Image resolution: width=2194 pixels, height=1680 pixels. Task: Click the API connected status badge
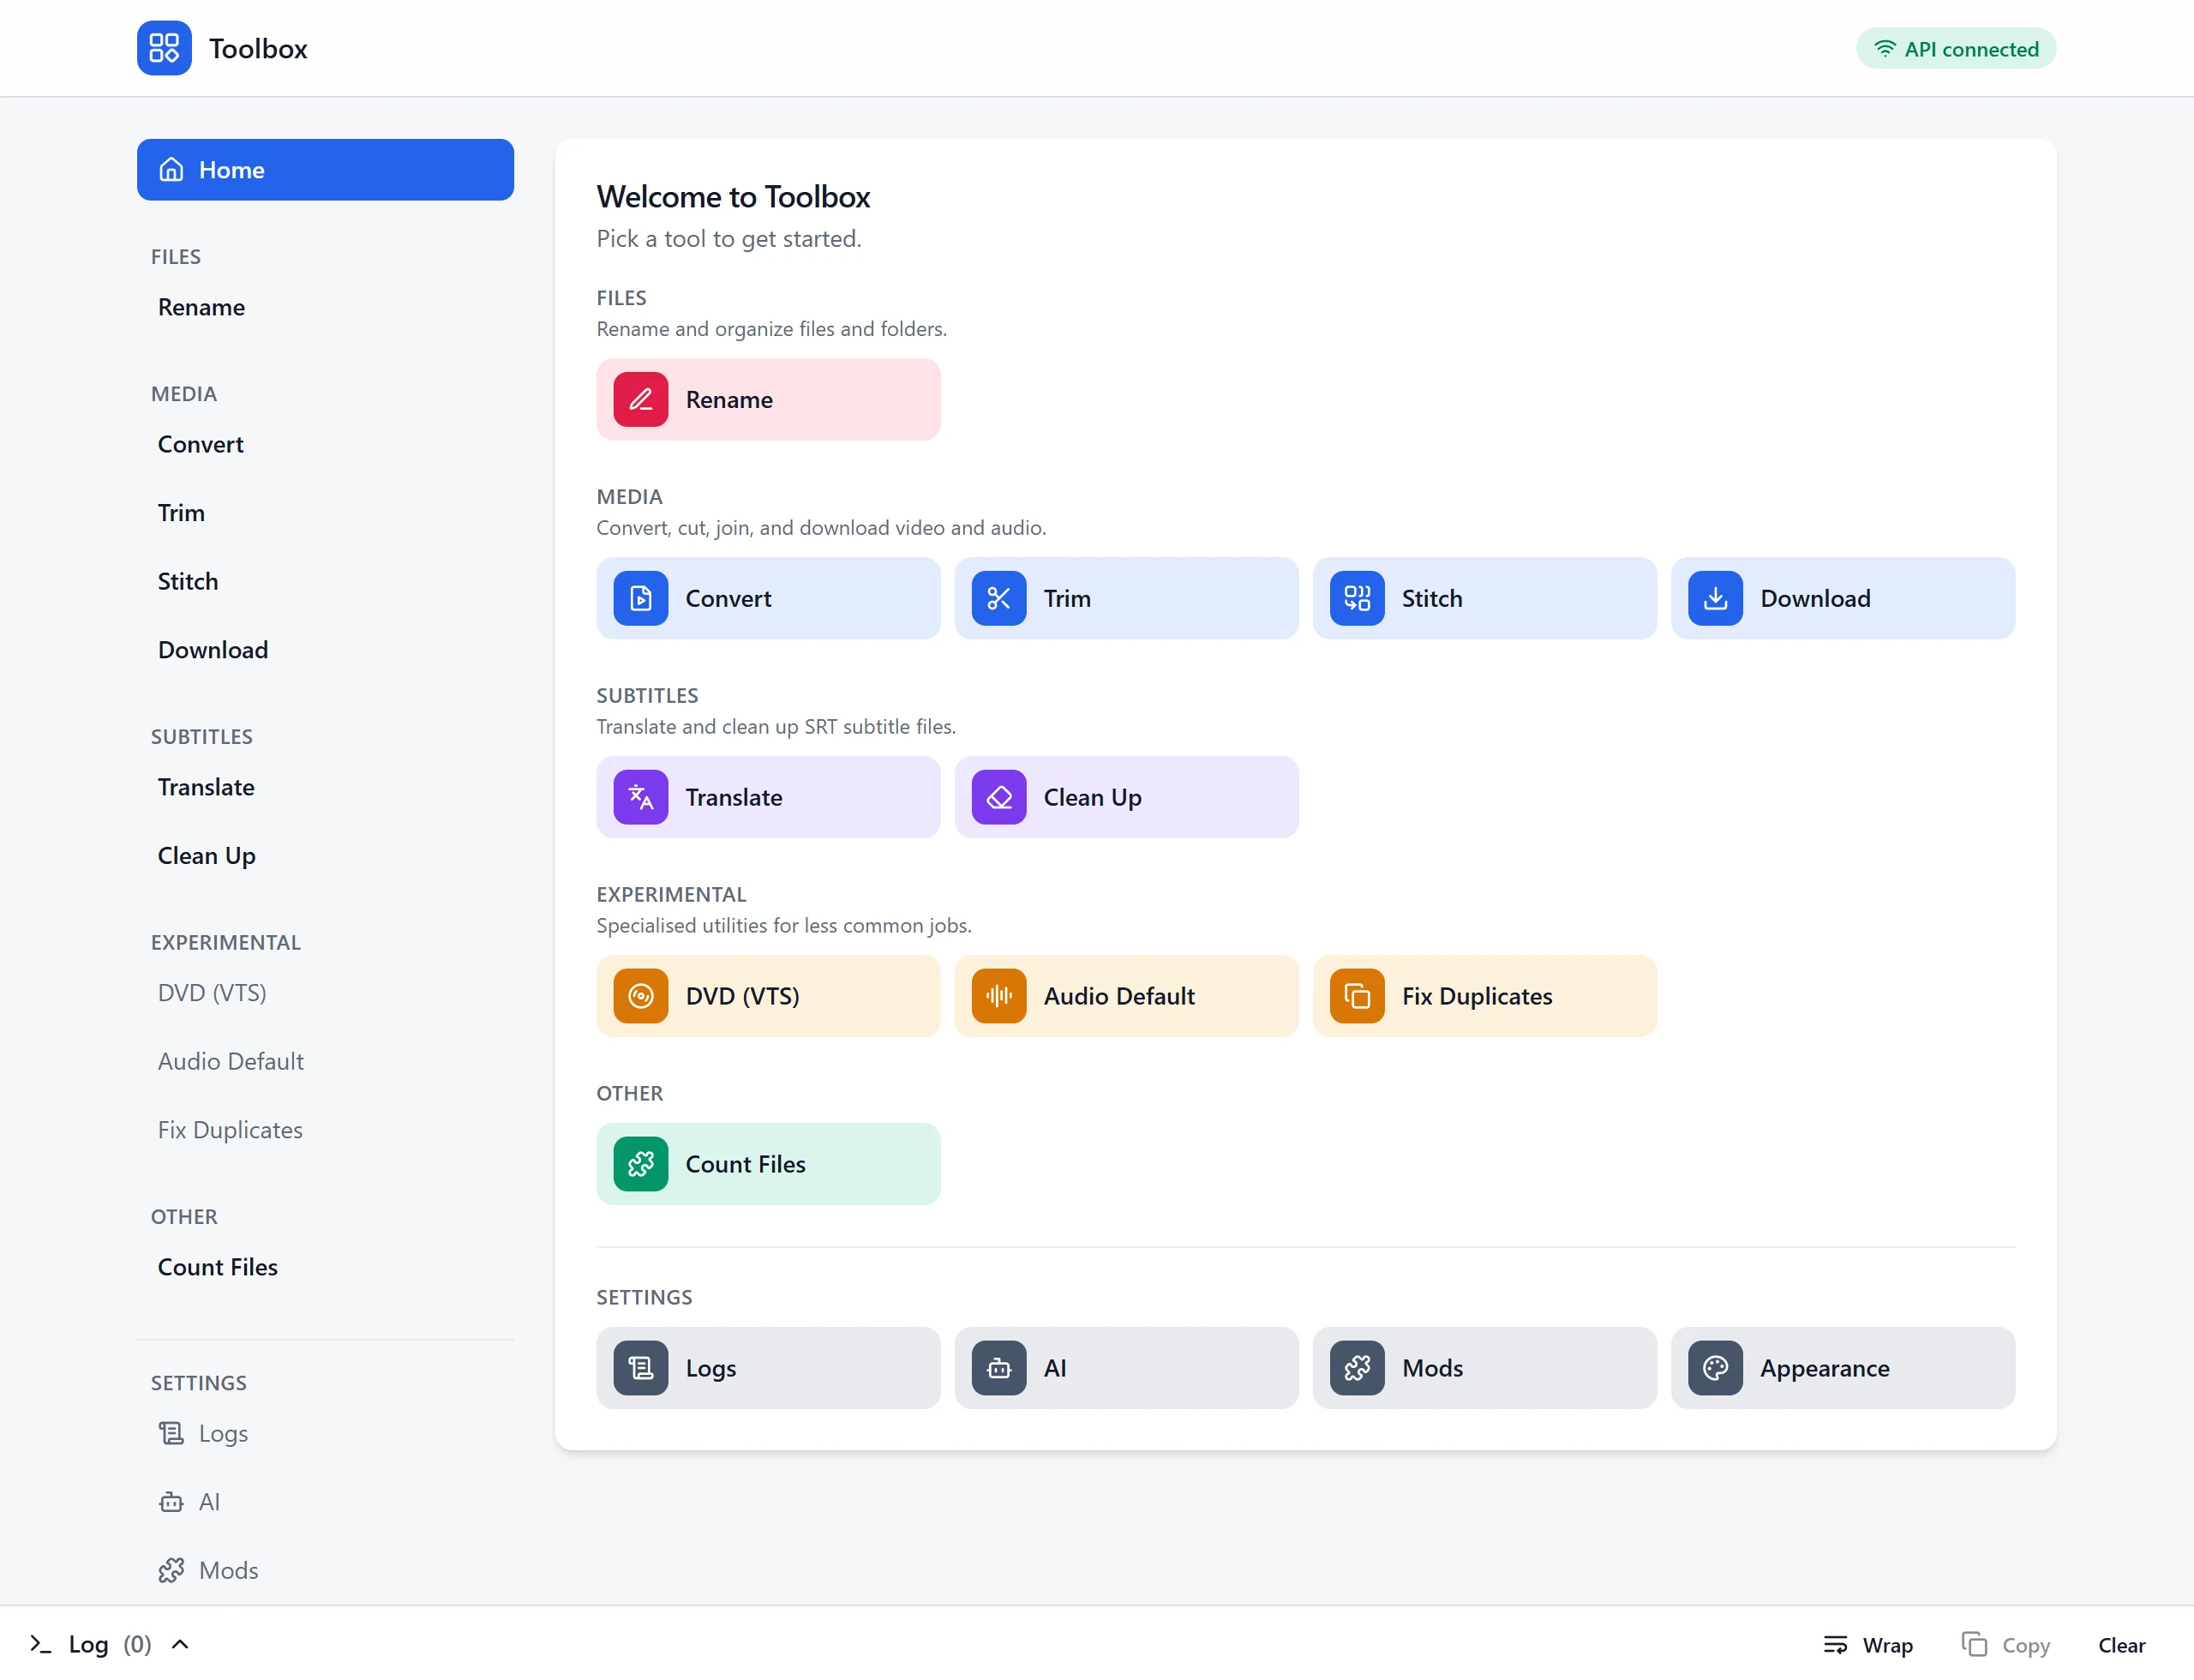click(1955, 49)
